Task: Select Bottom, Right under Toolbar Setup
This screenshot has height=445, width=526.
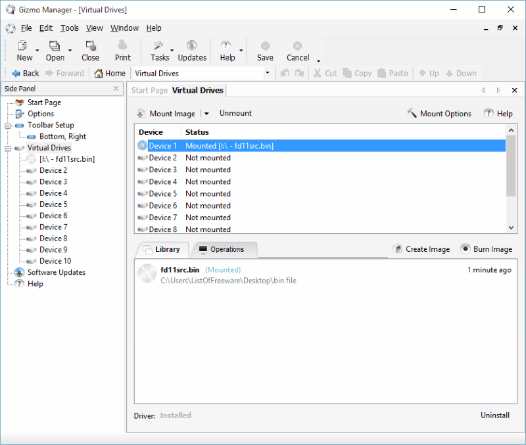Action: pyautogui.click(x=62, y=137)
